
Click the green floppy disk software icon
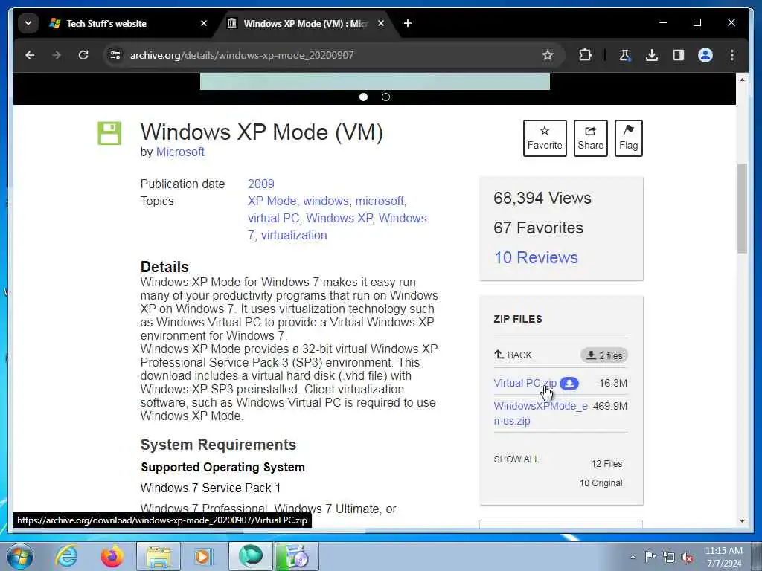(x=109, y=133)
